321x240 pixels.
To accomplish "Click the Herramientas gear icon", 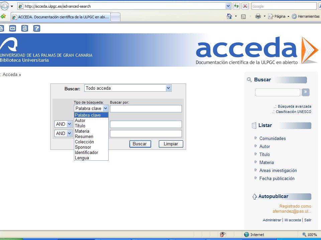I will coord(294,16).
